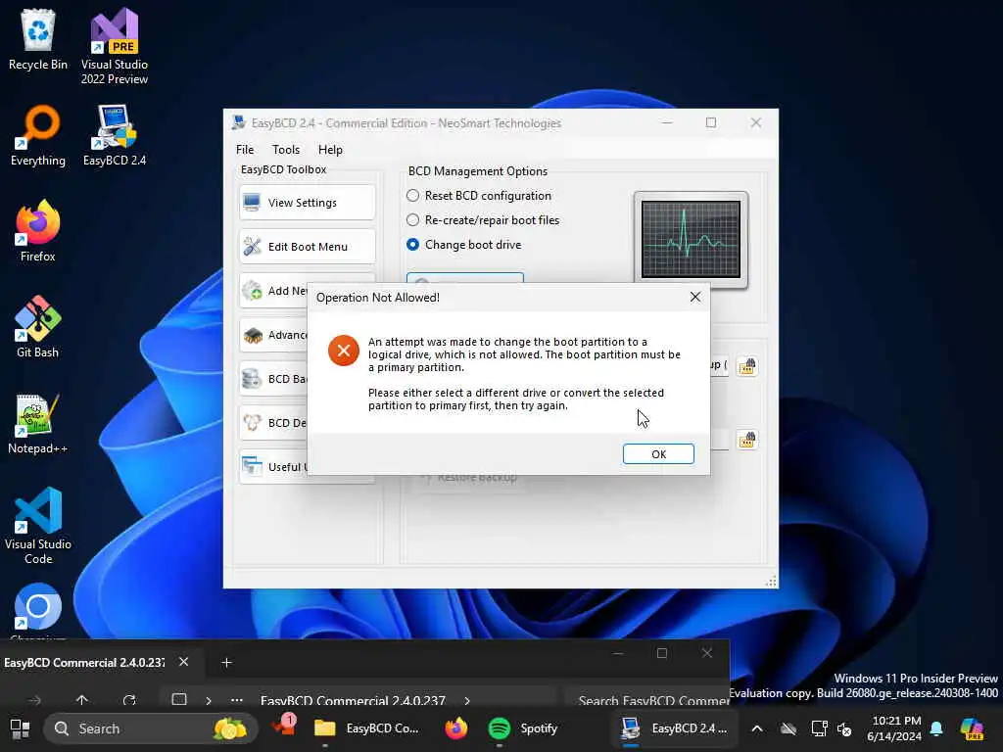
Task: Click the Search EasyBCD Commercial field
Action: click(646, 700)
